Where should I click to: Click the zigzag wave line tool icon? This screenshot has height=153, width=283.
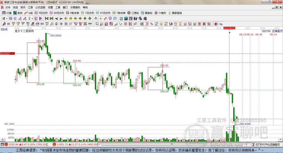120,24
